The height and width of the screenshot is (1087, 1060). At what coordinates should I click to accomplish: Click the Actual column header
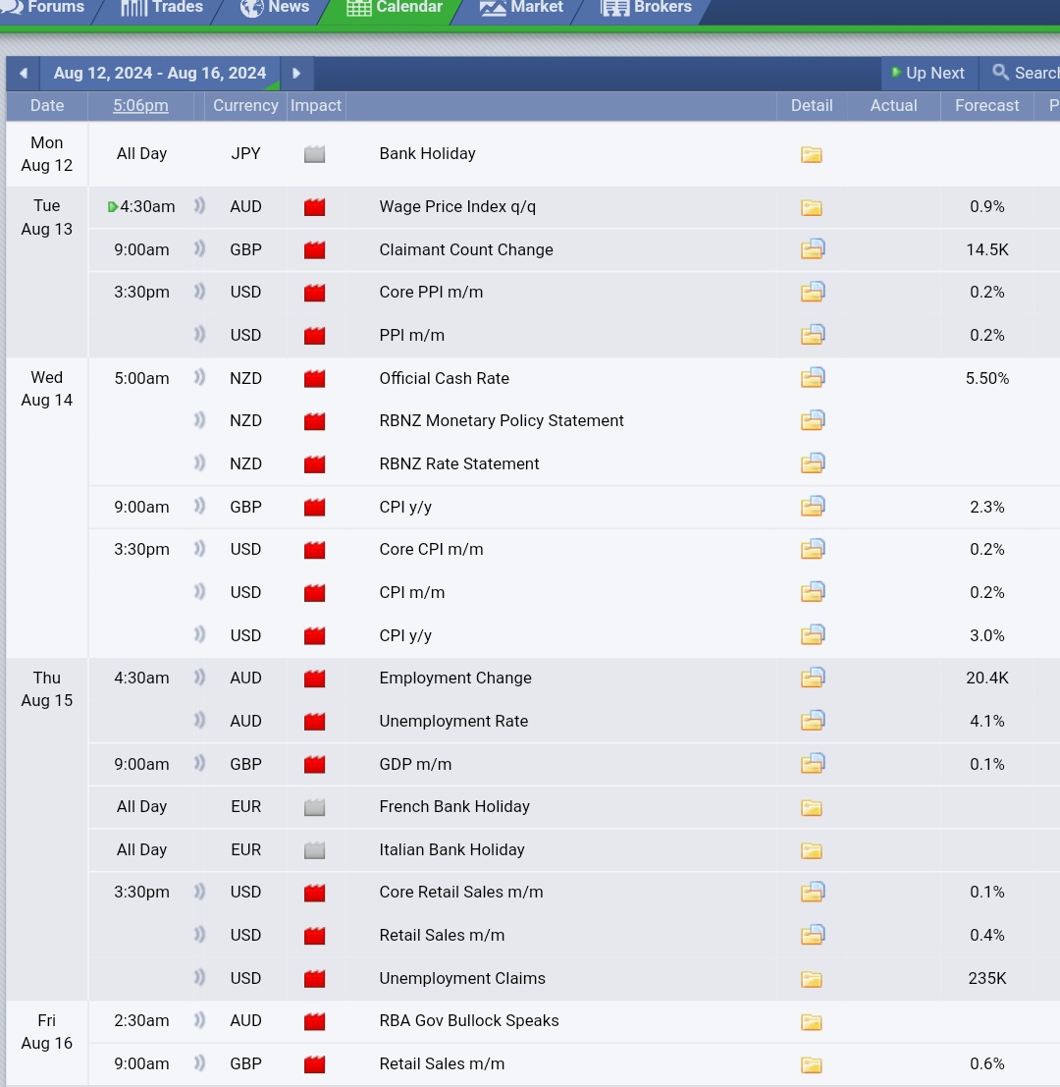click(894, 105)
